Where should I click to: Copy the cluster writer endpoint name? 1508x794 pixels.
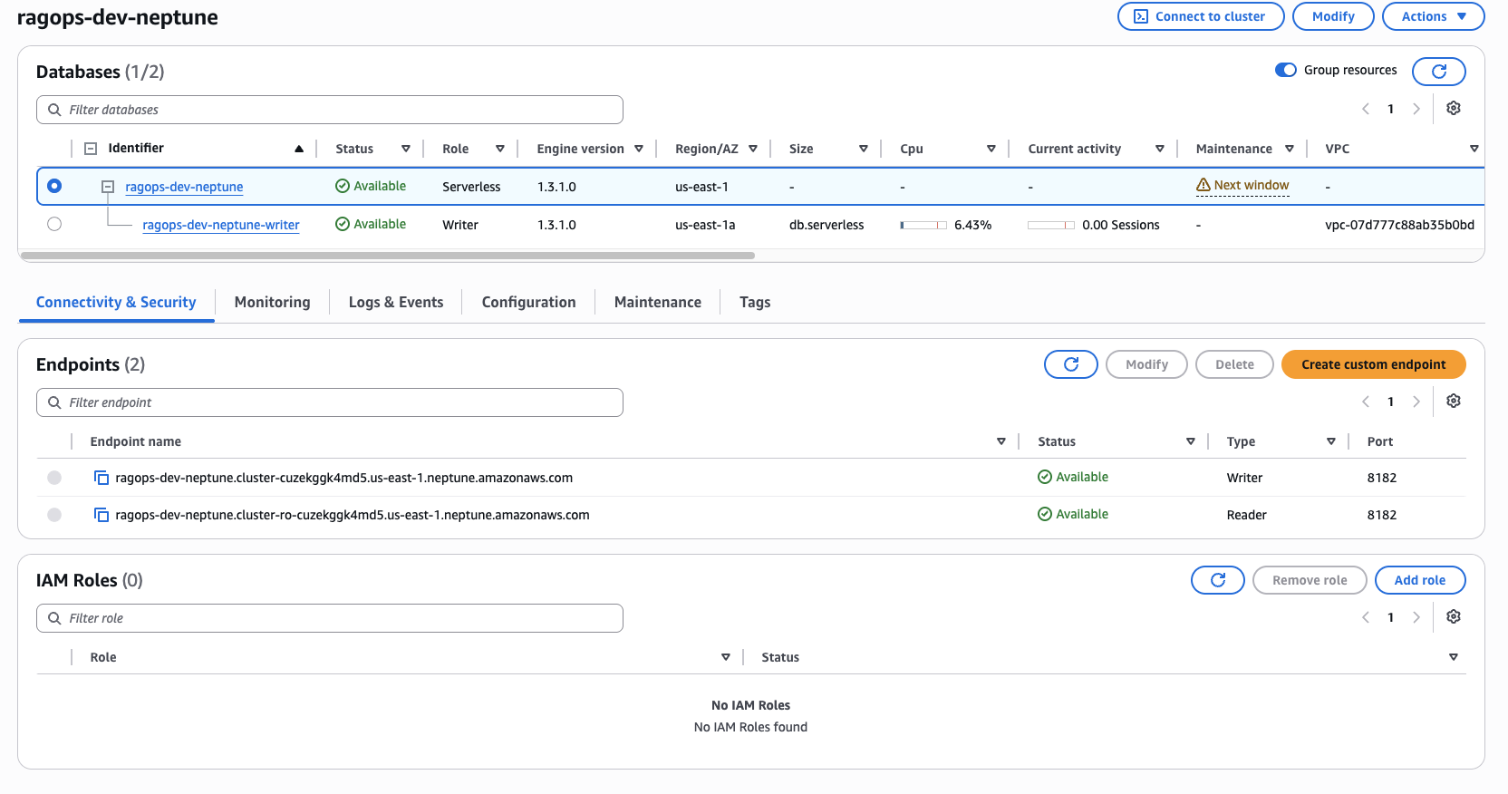point(101,478)
